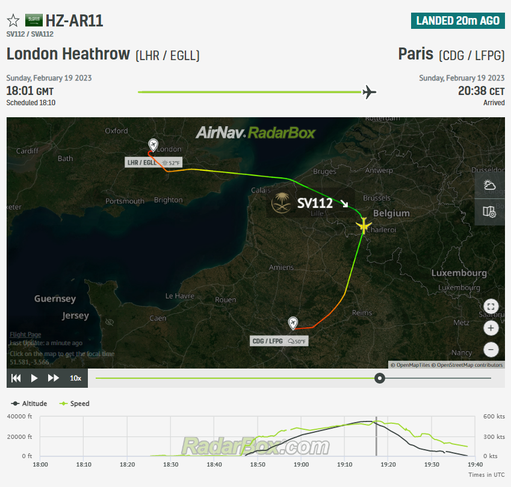The image size is (511, 487).
Task: Zoom in on the map
Action: pos(491,328)
